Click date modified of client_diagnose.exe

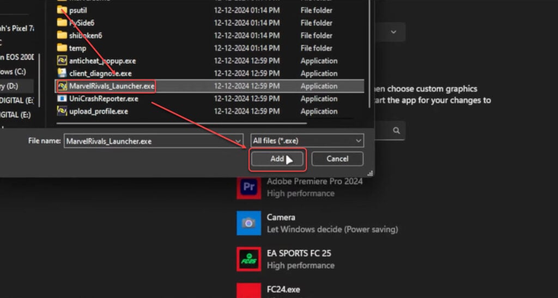(x=247, y=73)
